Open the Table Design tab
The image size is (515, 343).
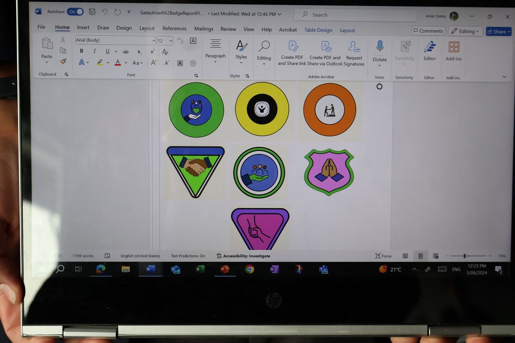click(318, 30)
